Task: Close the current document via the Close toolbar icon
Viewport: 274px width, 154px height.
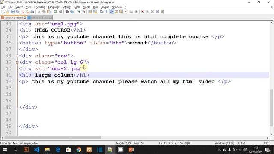Action: coord(23,12)
